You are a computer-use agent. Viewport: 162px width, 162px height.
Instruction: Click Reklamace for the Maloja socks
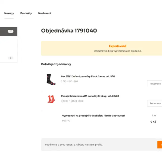point(155,103)
